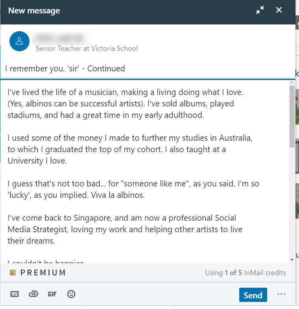Open the more options ellipsis menu
Viewport: 299px width, 309px height.
click(x=281, y=294)
